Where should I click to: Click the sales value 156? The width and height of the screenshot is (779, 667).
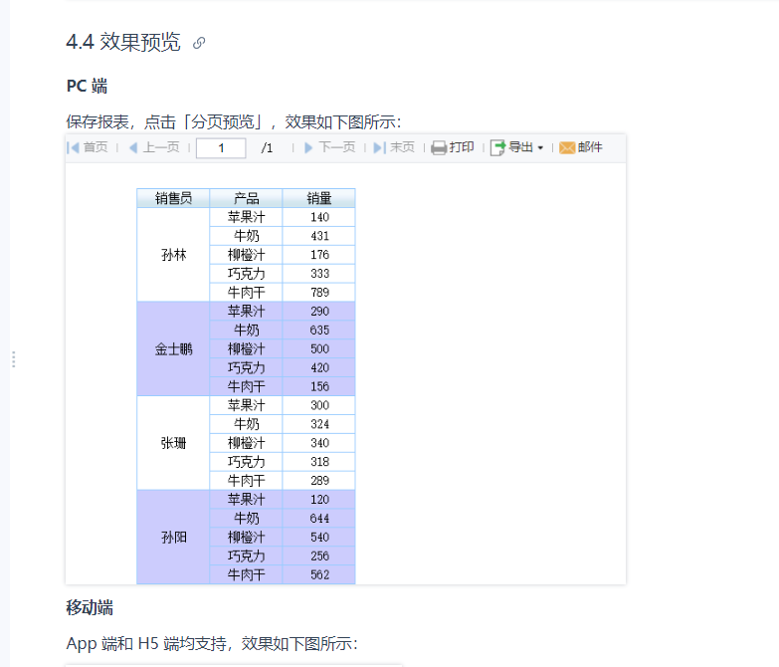319,386
